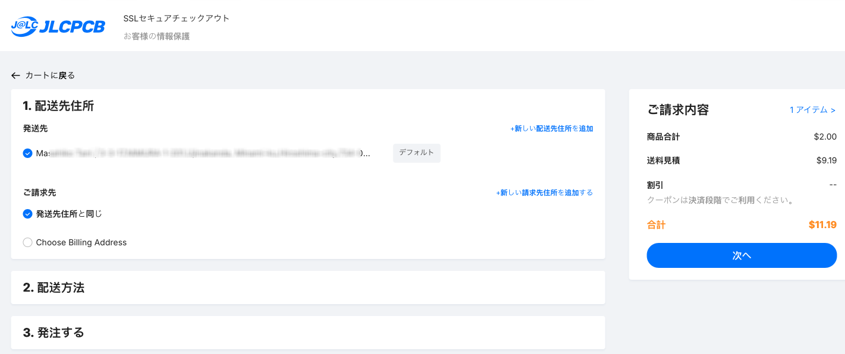The image size is (845, 354).
Task: Add new shipping address via +新しい配送先住所を追加
Action: tap(551, 128)
